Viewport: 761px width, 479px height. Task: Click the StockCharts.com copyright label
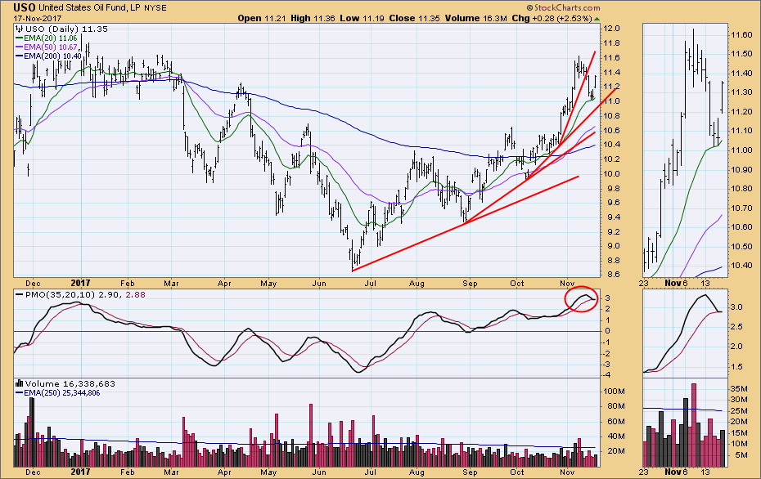point(563,7)
